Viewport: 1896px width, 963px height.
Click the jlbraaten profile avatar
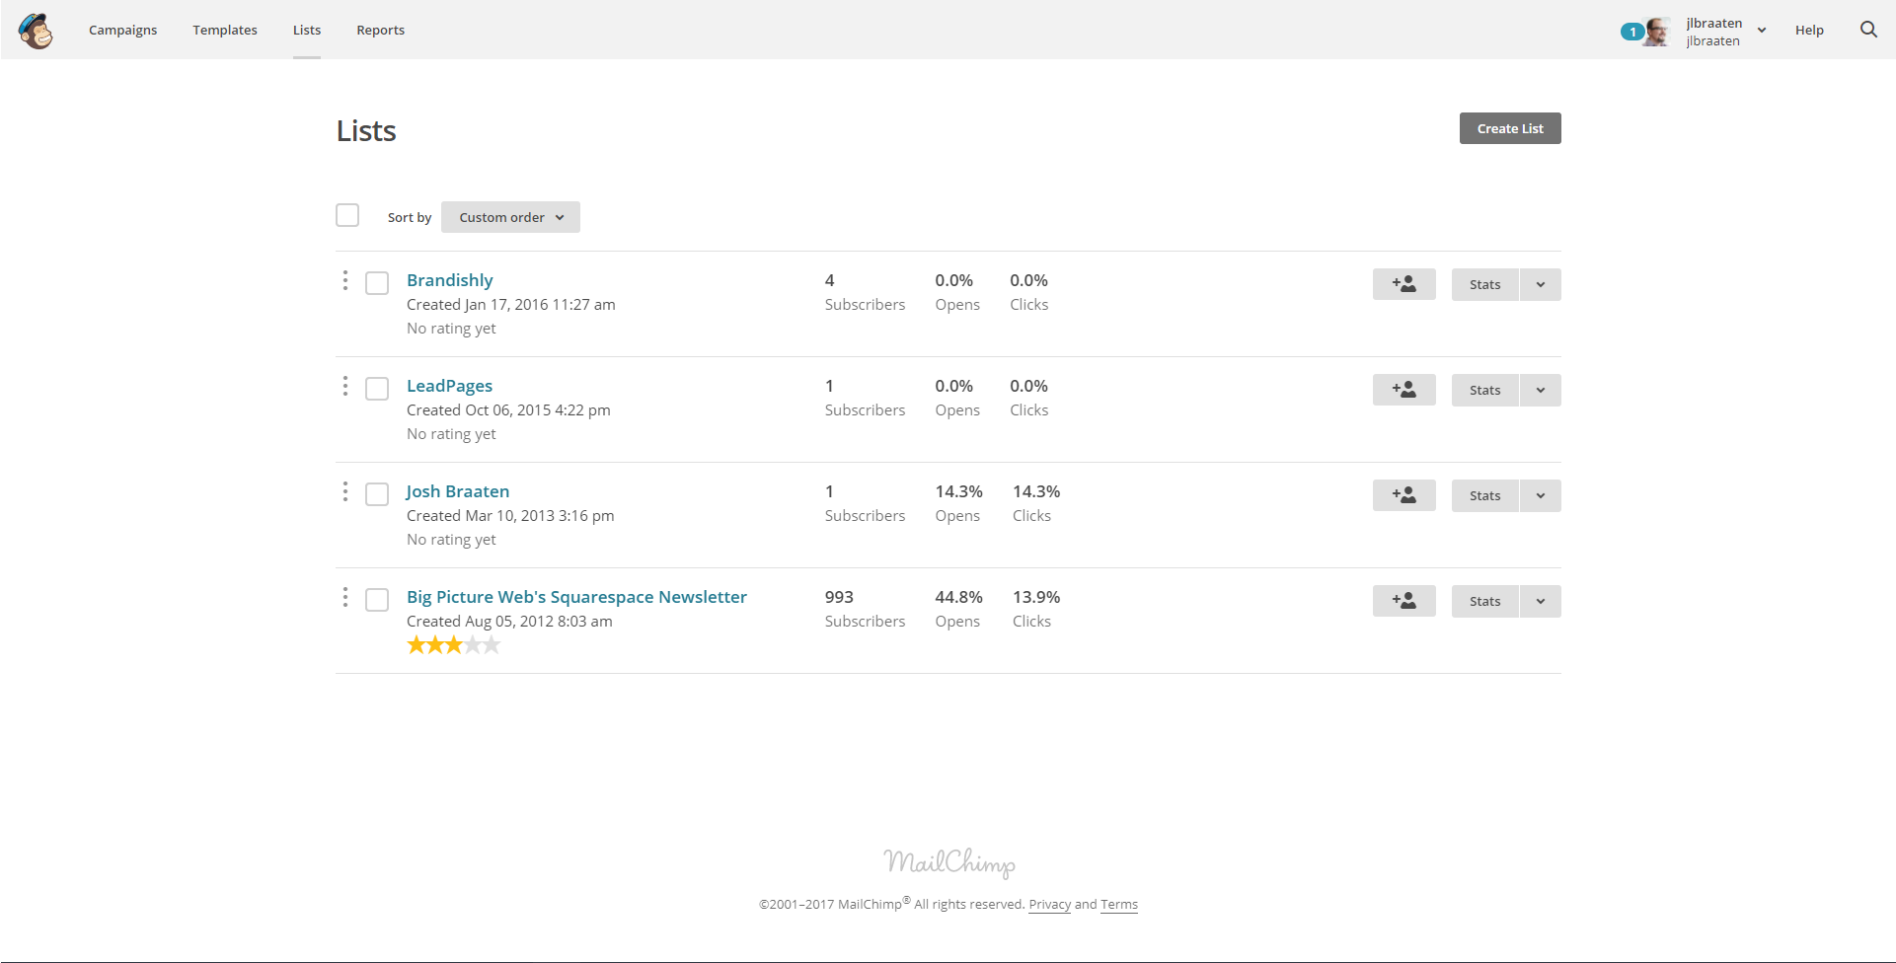(x=1657, y=31)
